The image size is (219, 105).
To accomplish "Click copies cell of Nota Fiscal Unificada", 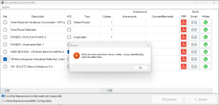I will click(x=107, y=30).
